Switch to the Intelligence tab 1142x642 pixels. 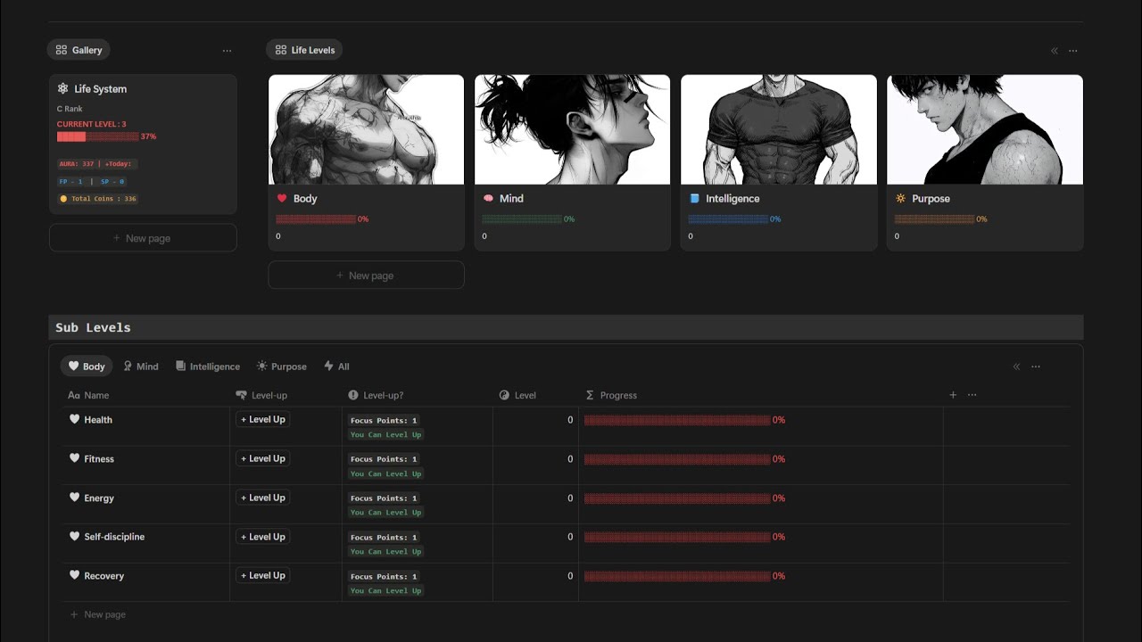tap(208, 366)
